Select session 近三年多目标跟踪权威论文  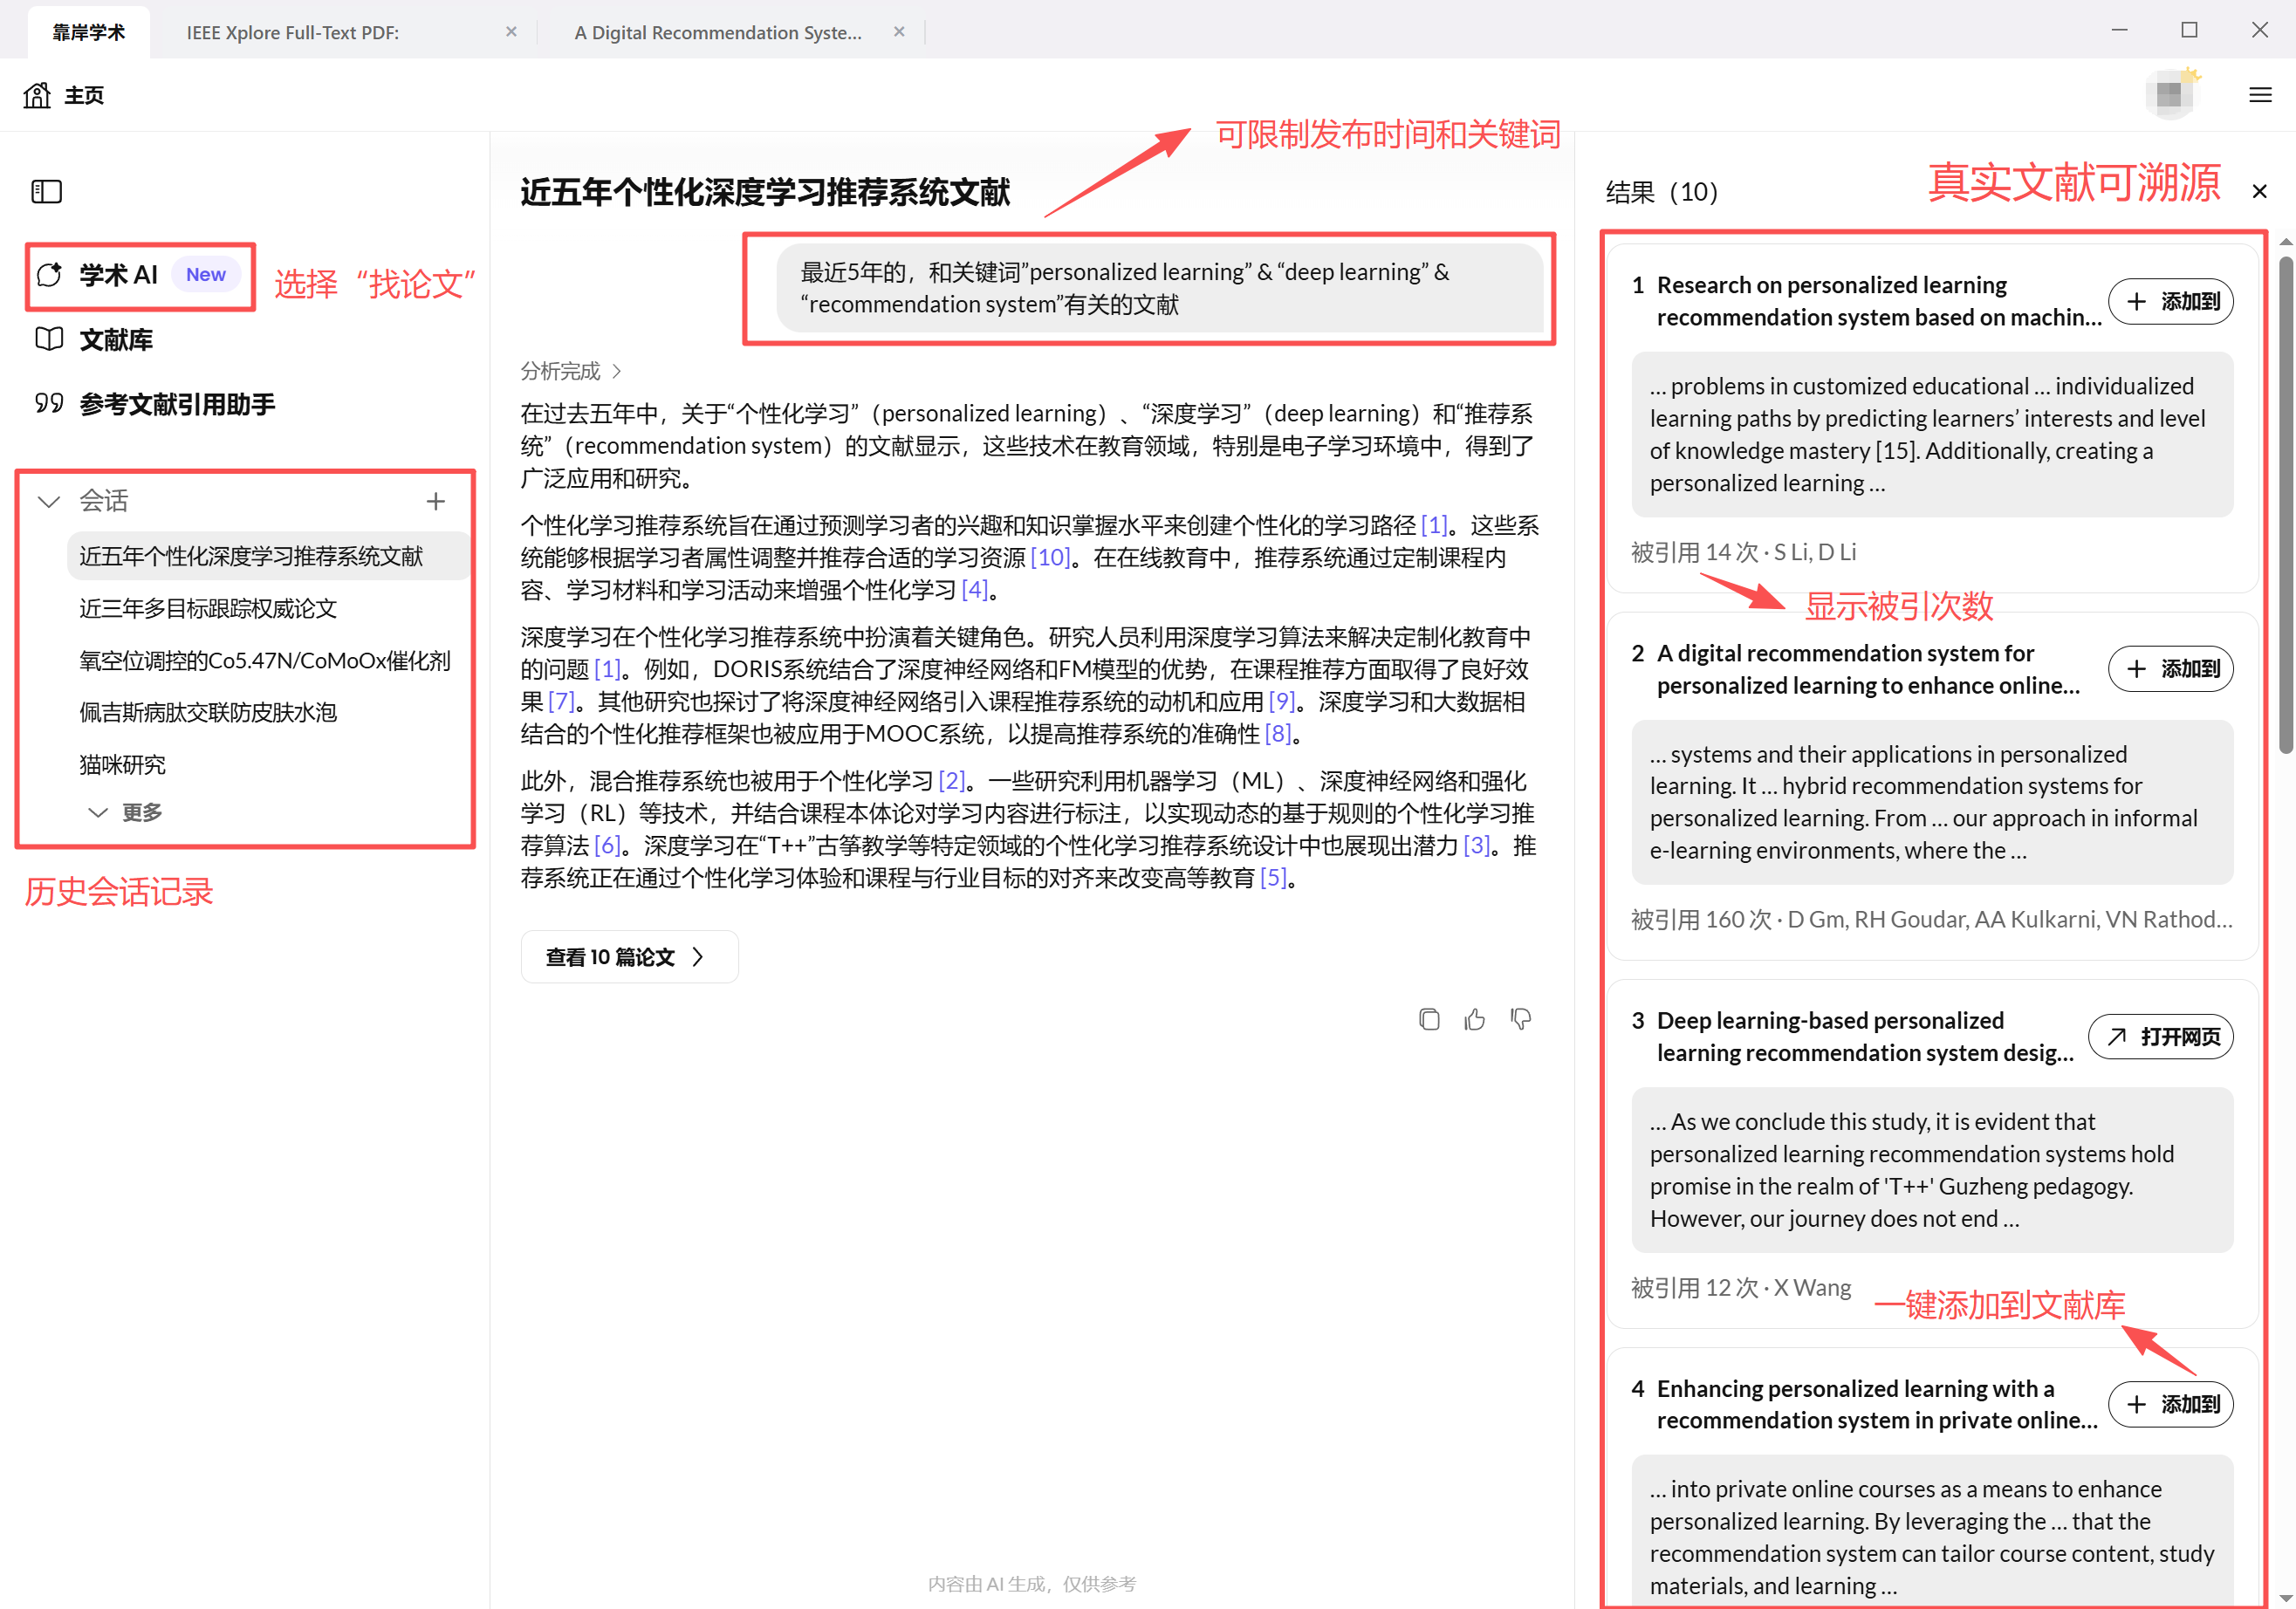pyautogui.click(x=208, y=608)
